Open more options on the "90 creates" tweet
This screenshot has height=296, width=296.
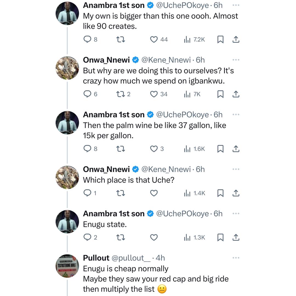[236, 5]
